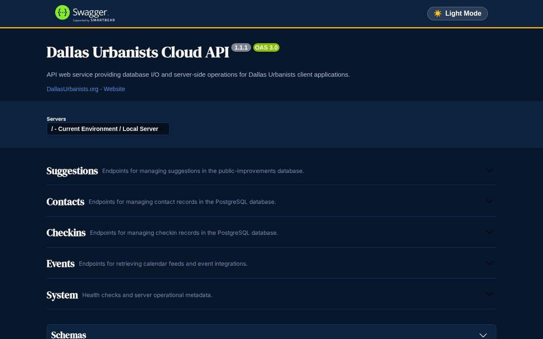Click the Checkins tag heading
The image size is (543, 339).
(66, 233)
